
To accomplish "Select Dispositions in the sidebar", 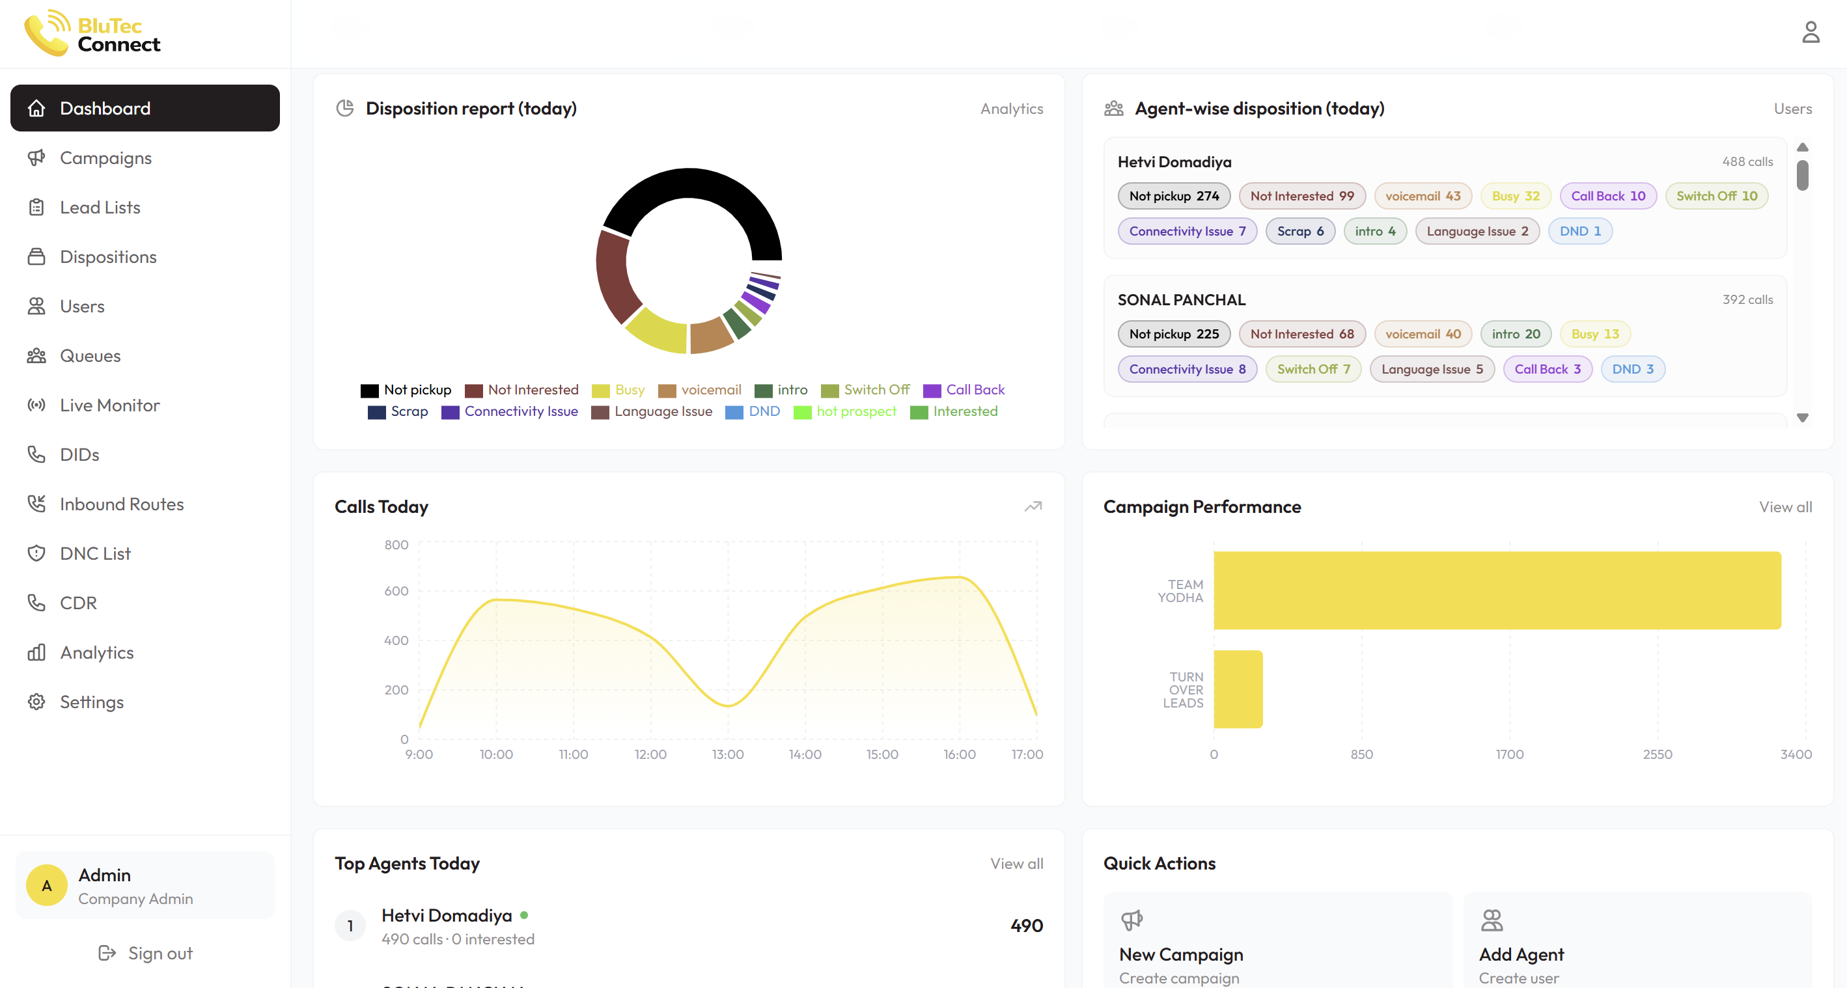I will (x=107, y=256).
